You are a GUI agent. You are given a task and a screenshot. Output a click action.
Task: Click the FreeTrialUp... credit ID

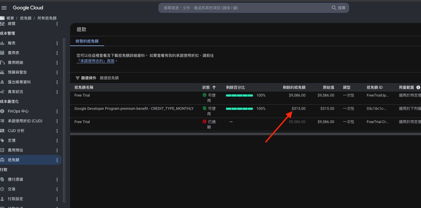coord(378,95)
